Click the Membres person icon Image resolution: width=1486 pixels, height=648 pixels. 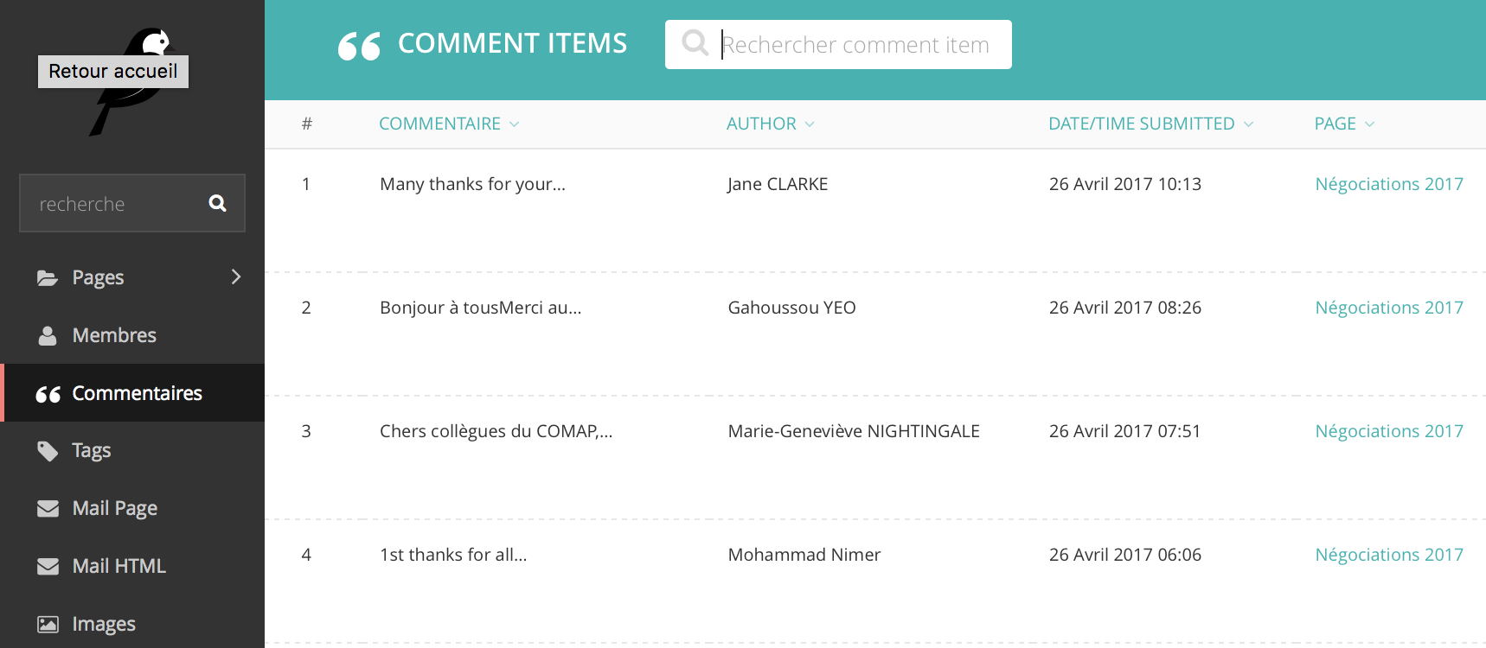48,335
